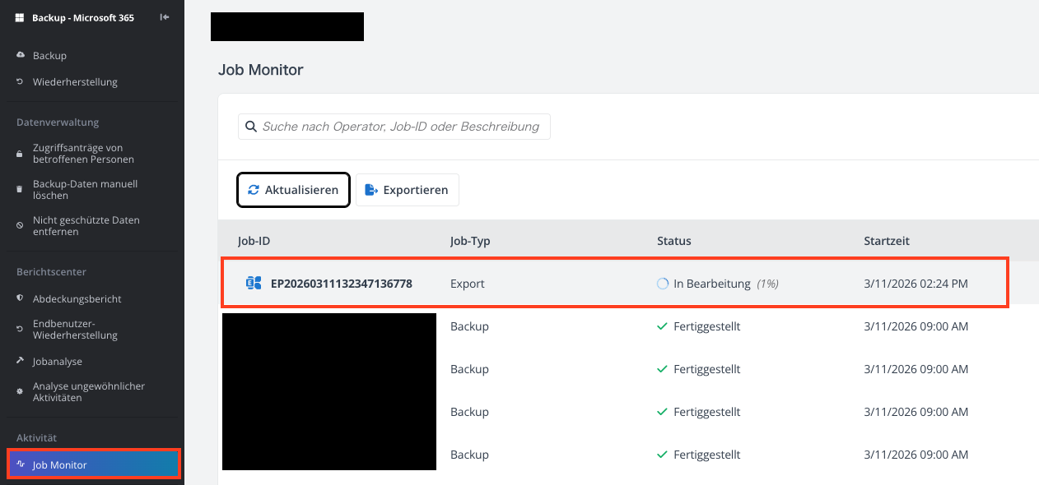Image resolution: width=1039 pixels, height=485 pixels.
Task: Click the Jobanalyse chart icon
Action: pyautogui.click(x=21, y=361)
